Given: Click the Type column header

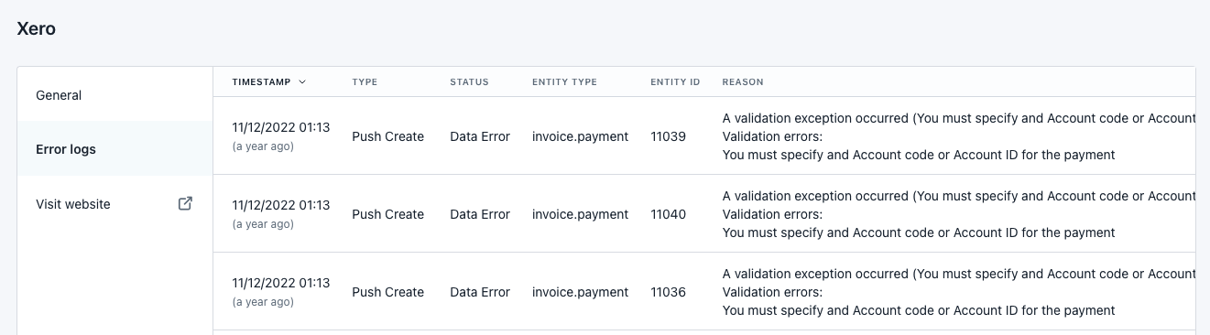Looking at the screenshot, I should click(x=365, y=81).
